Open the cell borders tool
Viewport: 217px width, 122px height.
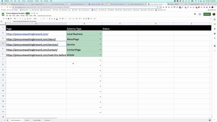tap(63, 19)
